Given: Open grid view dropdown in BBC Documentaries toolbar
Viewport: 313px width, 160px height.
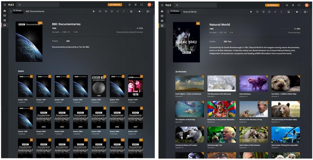Looking at the screenshot, I should tap(149, 11).
